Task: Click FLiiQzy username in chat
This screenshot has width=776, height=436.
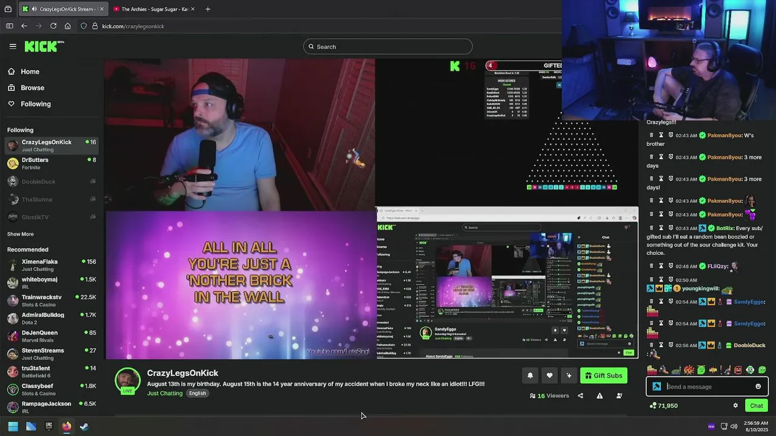Action: (x=718, y=266)
